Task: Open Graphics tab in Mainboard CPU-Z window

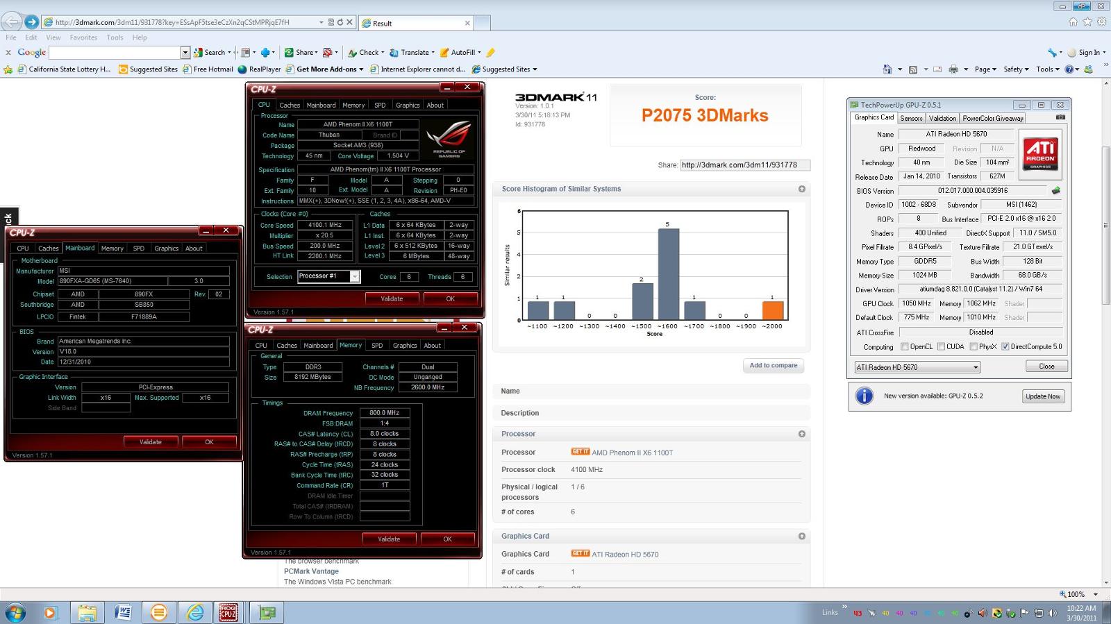Action: point(166,248)
